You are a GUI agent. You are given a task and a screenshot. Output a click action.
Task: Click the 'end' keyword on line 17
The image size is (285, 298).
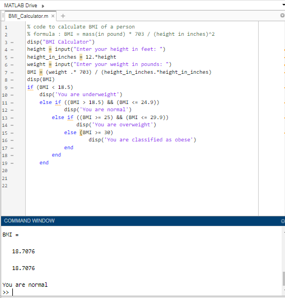click(x=69, y=148)
